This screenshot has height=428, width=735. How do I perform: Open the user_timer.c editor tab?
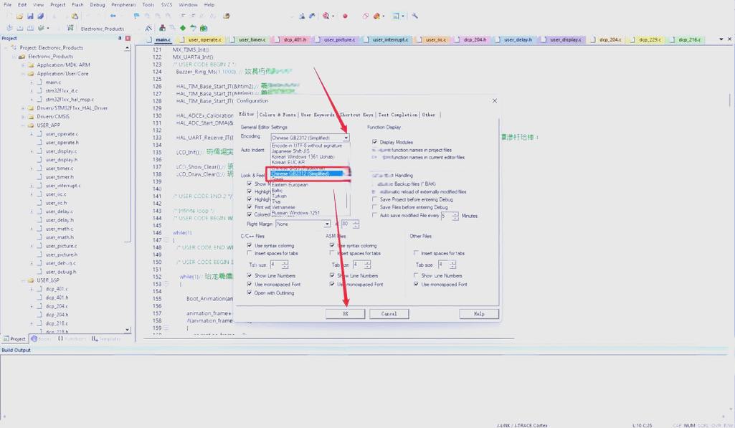tap(252, 40)
